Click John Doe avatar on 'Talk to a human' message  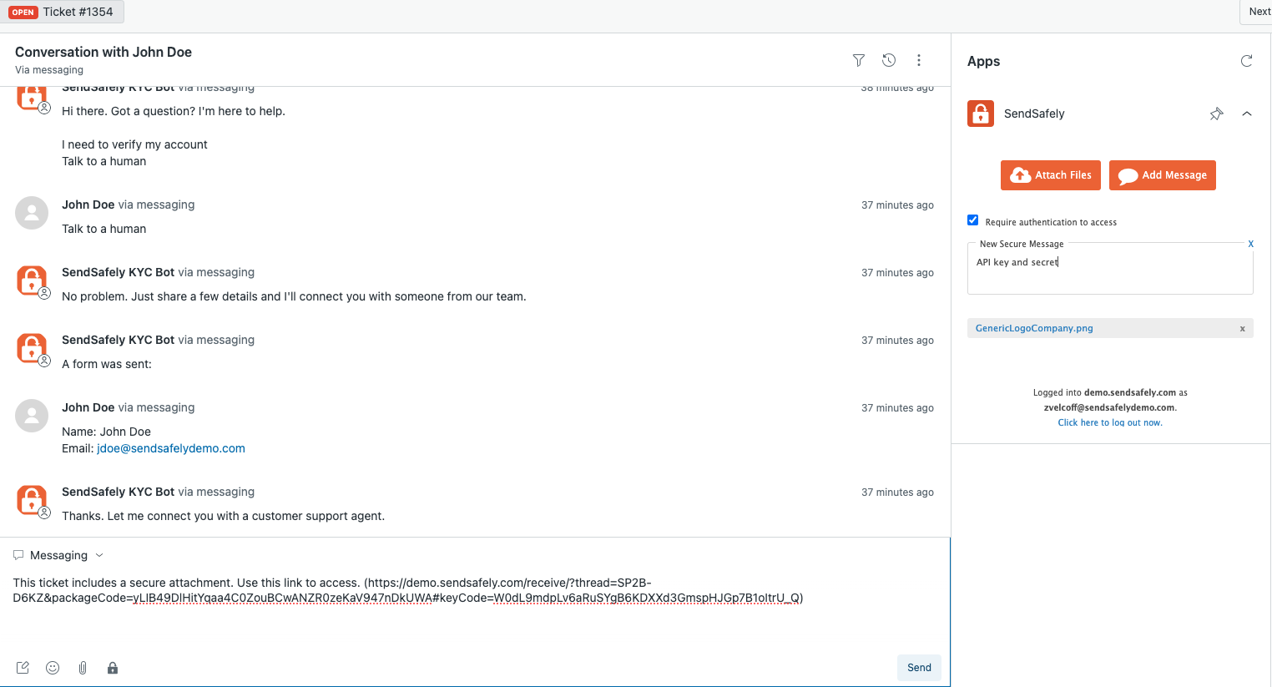32,213
